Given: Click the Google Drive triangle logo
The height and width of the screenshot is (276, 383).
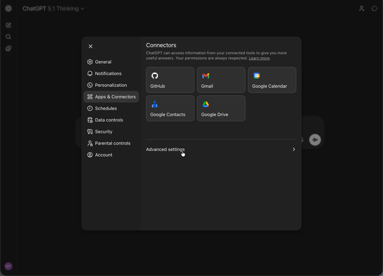Looking at the screenshot, I should [x=206, y=104].
